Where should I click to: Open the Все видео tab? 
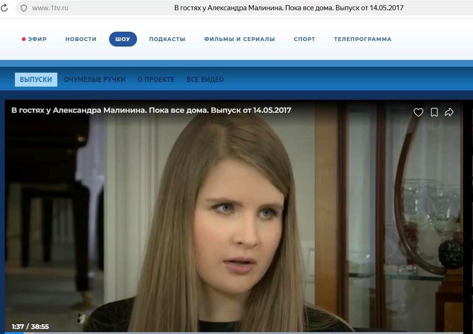(x=205, y=80)
